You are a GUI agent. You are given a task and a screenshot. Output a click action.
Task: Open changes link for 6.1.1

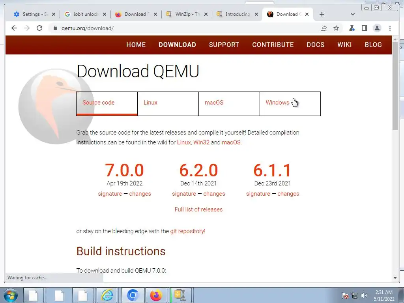coord(288,194)
